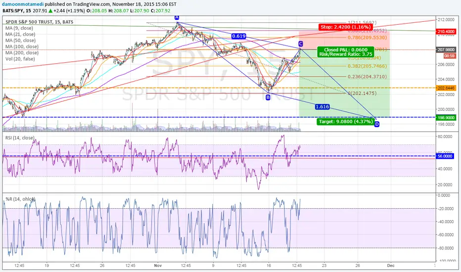Viewport: 461px width, 272px height.
Task: Select the 0(202.1475) Fibonacci level label
Action: (362, 93)
